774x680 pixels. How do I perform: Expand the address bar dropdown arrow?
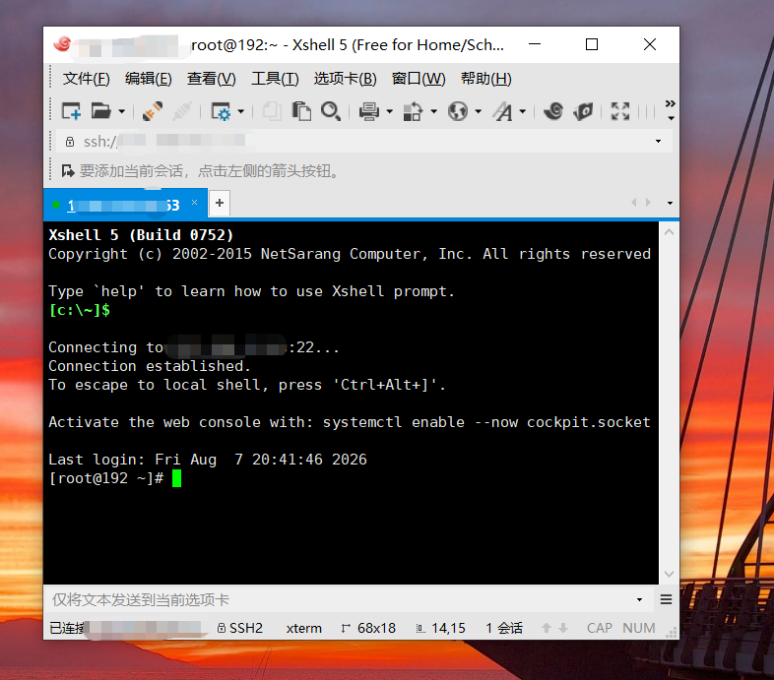tap(658, 142)
